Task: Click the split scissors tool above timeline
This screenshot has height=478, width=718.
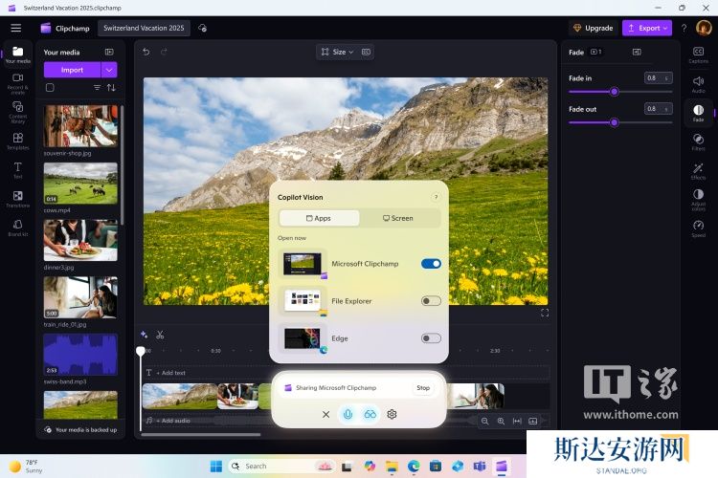Action: pos(160,335)
